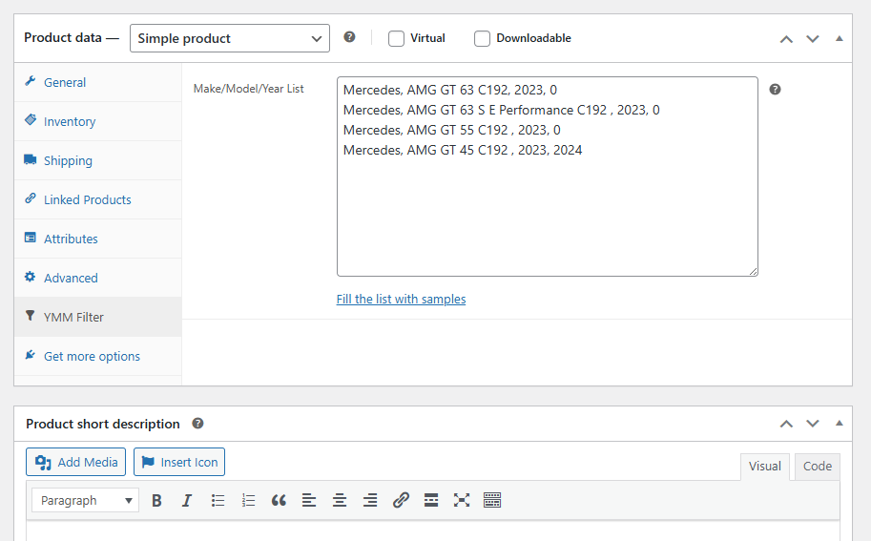The width and height of the screenshot is (871, 541).
Task: Click the 'AMG GT 45 C192 , 2023, 2024' line
Action: coord(463,150)
